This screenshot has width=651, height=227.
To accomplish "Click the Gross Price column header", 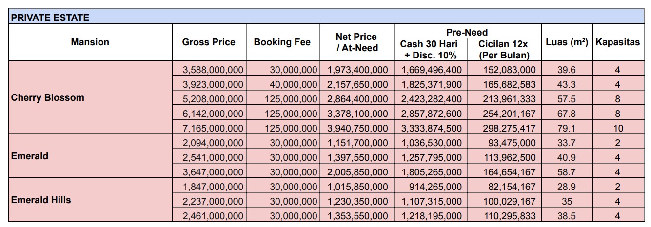I will pyautogui.click(x=208, y=42).
